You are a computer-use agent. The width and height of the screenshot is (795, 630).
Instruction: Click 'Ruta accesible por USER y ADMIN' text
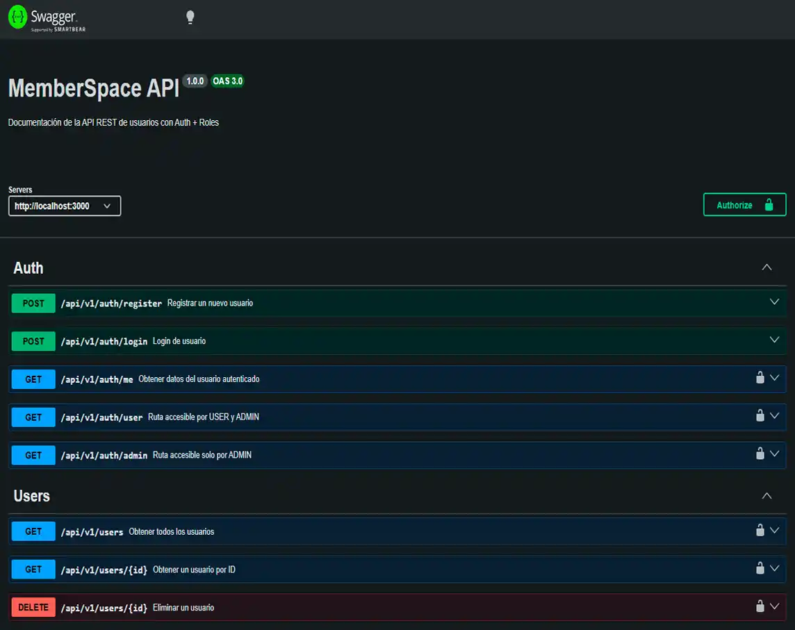pyautogui.click(x=204, y=417)
